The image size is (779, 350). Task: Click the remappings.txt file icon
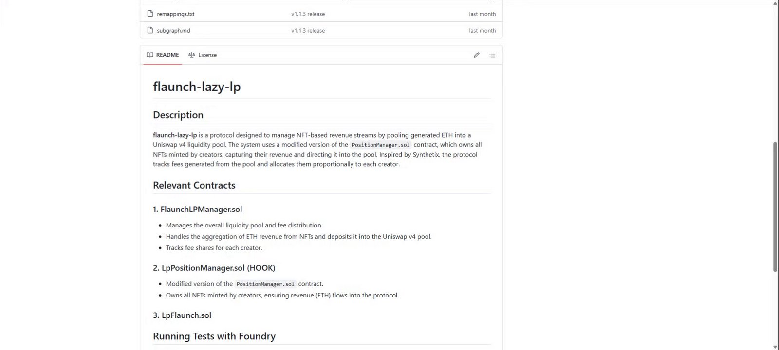pos(150,14)
